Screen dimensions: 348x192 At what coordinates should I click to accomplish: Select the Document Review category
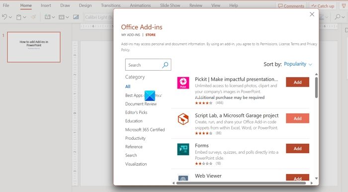pos(141,104)
